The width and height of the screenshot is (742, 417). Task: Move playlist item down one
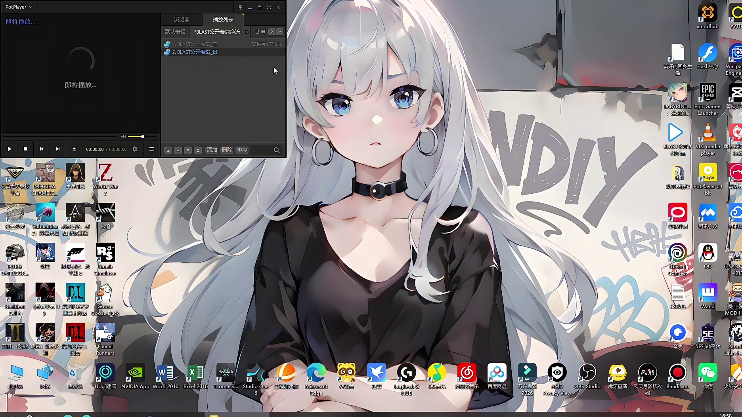[188, 150]
